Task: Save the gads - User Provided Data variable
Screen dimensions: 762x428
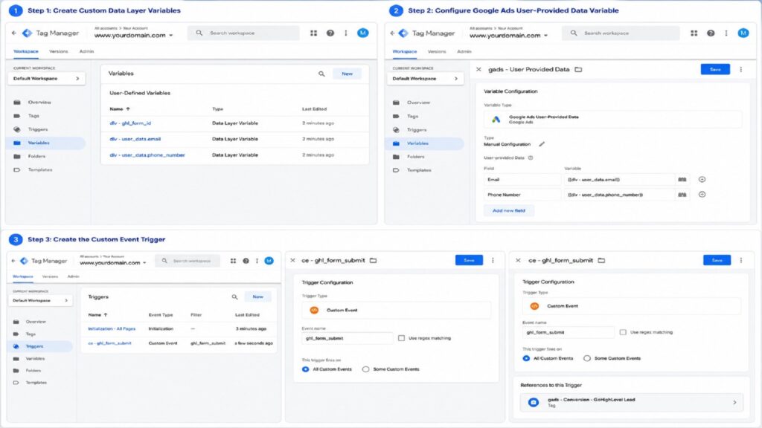Action: (715, 69)
